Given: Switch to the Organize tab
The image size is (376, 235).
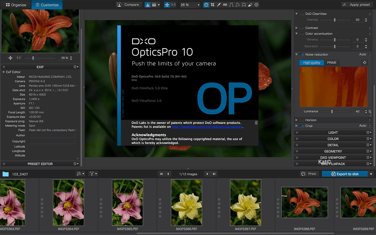Looking at the screenshot, I should [x=16, y=5].
